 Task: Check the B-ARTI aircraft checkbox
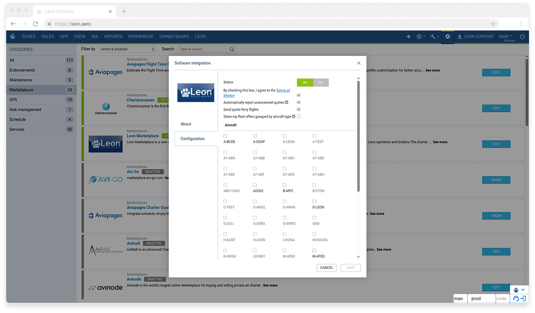(285, 185)
